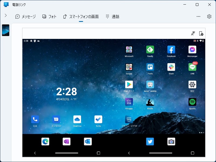The image size is (216, 162).
Task: Start the LINE app
Action: tap(192, 67)
